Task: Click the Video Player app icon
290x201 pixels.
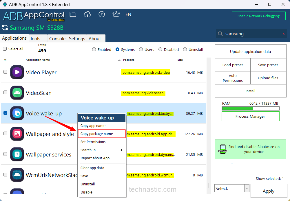Action: coord(17,72)
